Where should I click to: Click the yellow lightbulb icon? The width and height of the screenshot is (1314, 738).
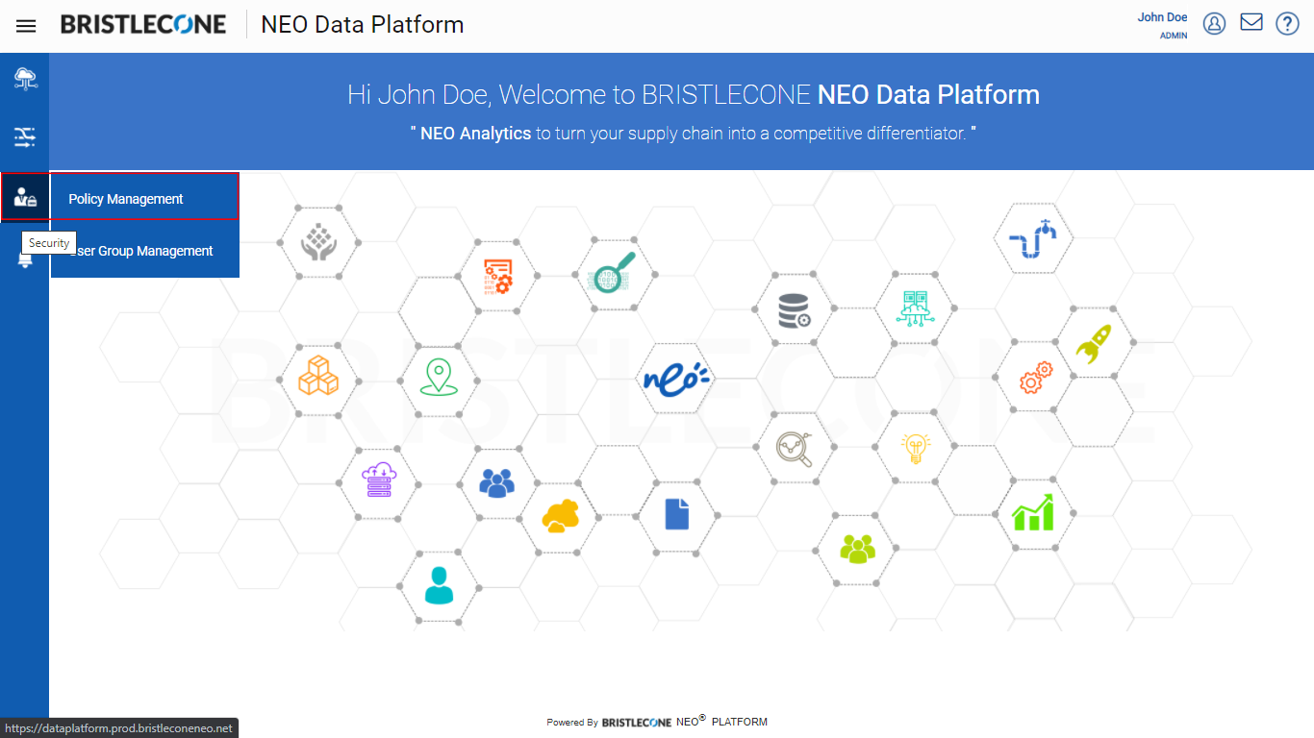click(915, 448)
